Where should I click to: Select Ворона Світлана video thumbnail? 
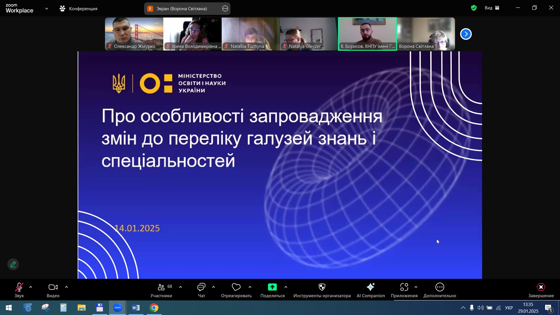tap(426, 34)
